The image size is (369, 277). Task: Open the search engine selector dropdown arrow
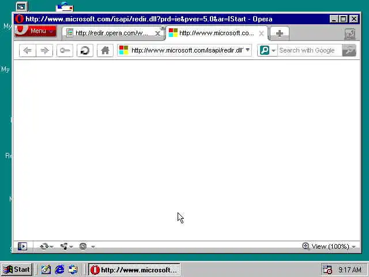(x=273, y=50)
